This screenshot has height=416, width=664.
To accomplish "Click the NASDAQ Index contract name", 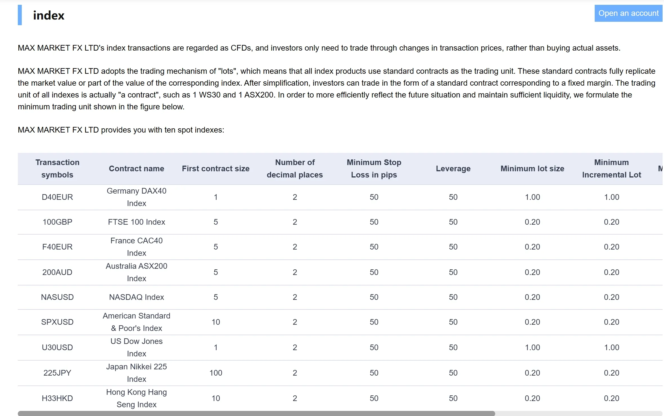I will point(137,297).
